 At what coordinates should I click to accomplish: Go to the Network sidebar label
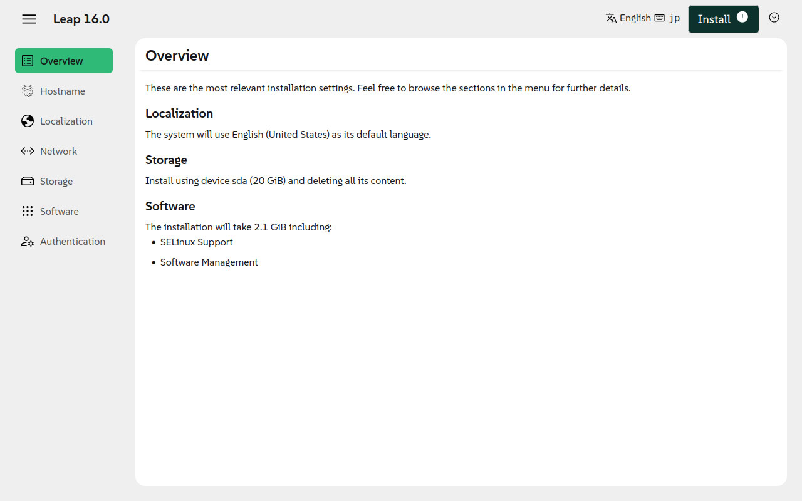tap(59, 151)
